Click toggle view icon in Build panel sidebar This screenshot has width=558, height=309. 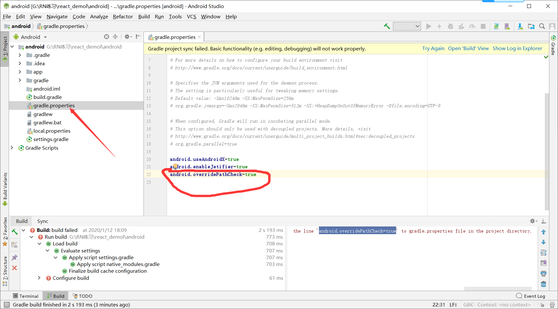(14, 245)
